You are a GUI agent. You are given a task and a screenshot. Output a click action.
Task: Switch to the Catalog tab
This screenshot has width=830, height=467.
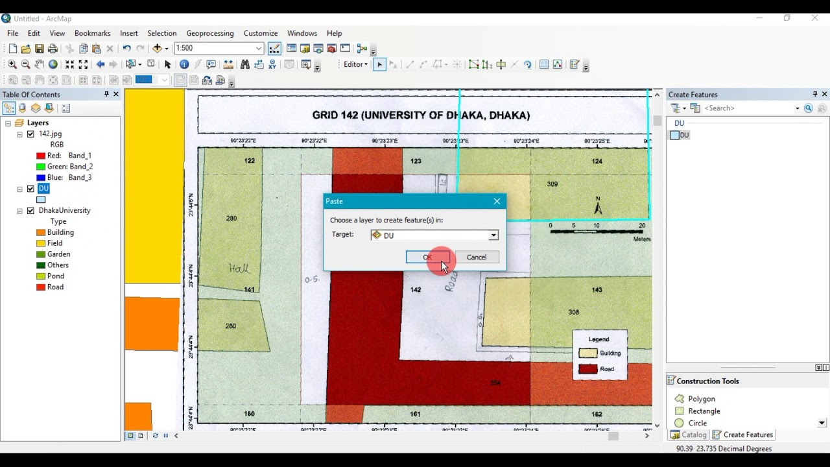click(x=689, y=435)
